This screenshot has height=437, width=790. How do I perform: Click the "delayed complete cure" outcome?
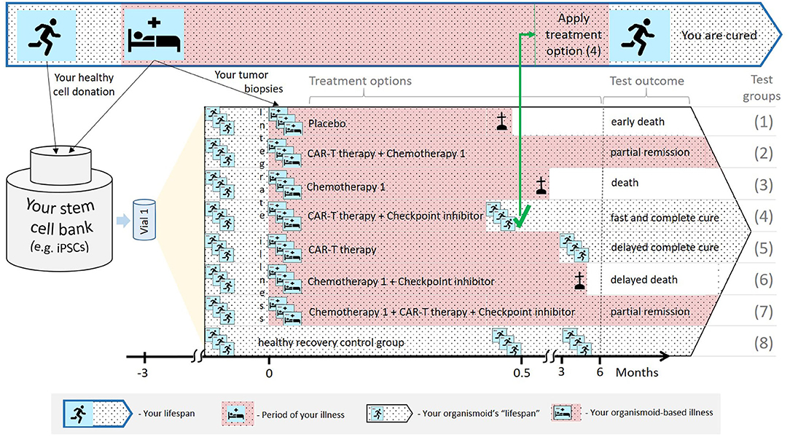[665, 248]
